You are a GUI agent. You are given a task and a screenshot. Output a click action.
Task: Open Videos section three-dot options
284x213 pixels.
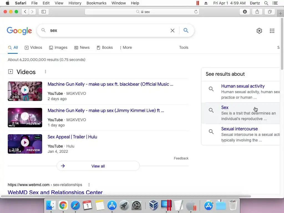click(45, 72)
